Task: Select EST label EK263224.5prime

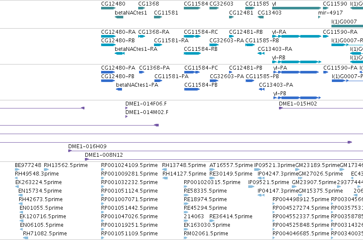Action: (x=38, y=182)
